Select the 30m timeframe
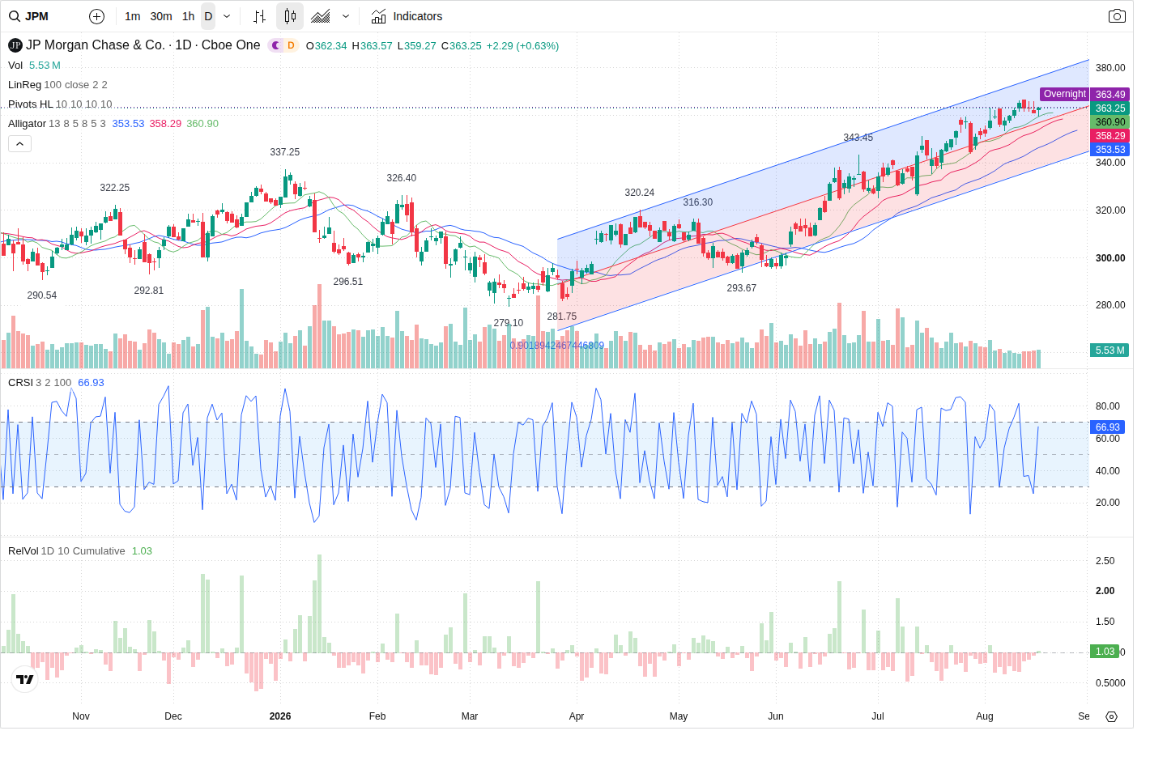The height and width of the screenshot is (769, 1150). point(161,16)
